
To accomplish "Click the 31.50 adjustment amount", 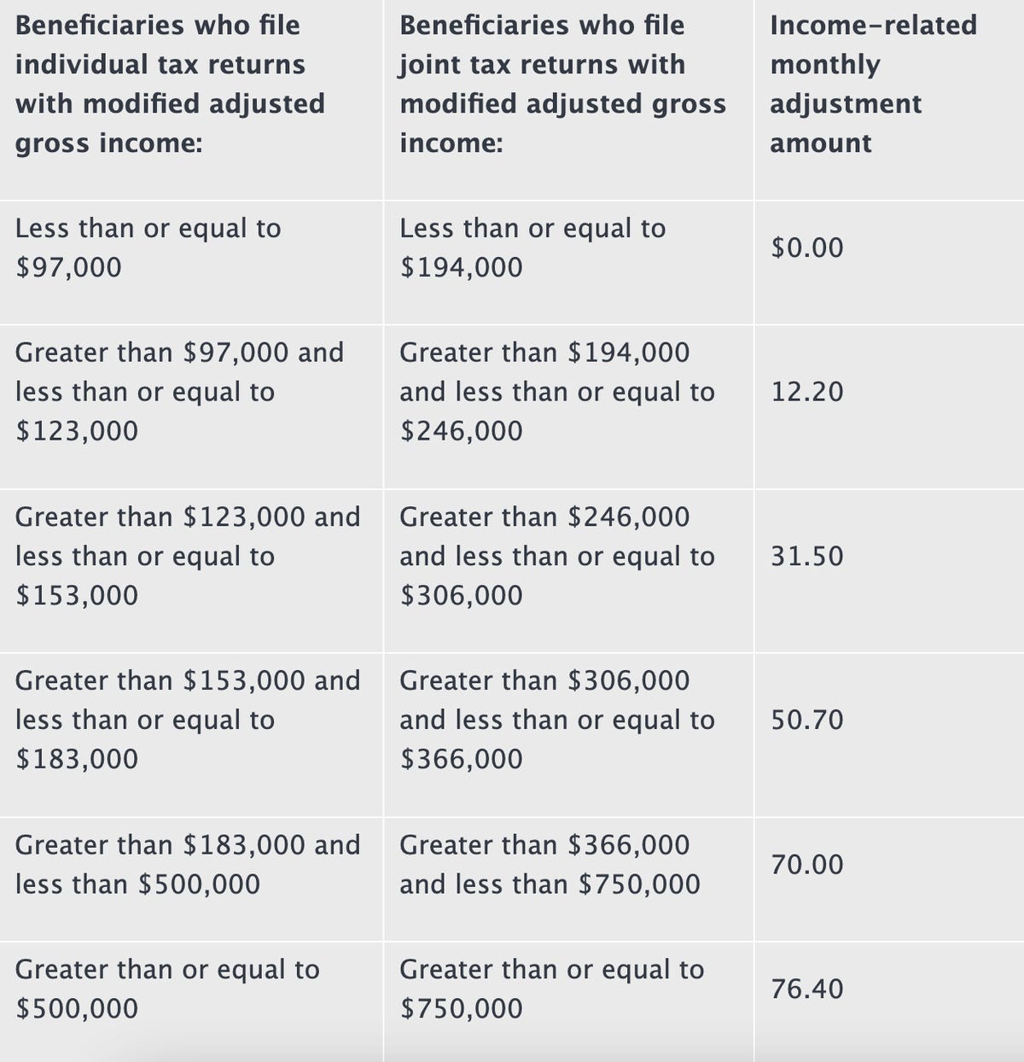I will click(x=807, y=557).
